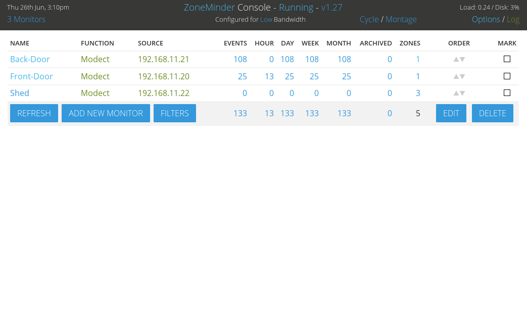
Task: Mark the Front-Door monitor checkbox
Action: [507, 76]
